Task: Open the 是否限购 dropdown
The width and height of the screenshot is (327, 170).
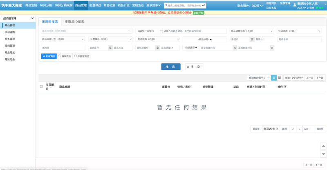Action: 157,39
